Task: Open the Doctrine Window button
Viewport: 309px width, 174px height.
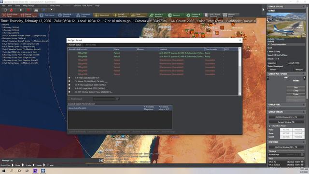Action: 286,147
